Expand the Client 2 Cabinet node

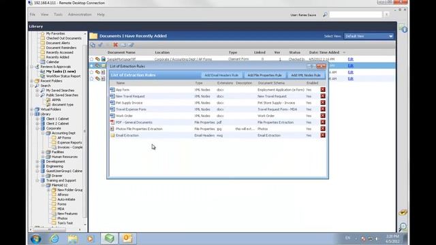point(37,124)
